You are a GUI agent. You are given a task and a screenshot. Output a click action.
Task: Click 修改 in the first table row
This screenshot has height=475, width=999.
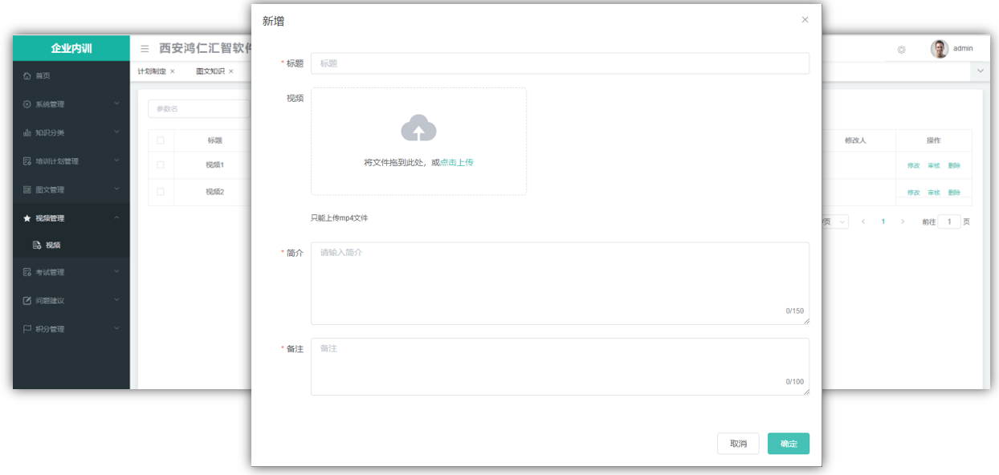[x=914, y=165]
